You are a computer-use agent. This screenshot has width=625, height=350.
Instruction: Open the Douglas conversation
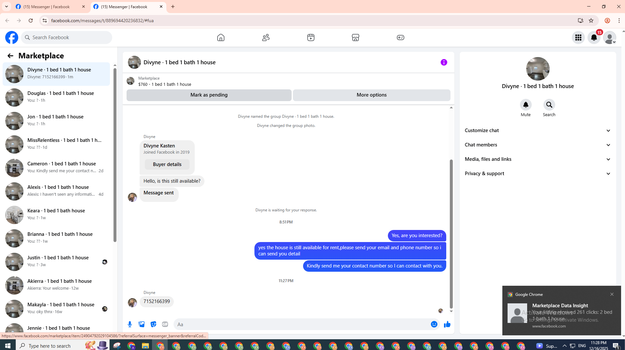click(x=56, y=97)
